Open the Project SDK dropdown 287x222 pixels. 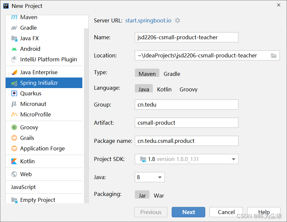pos(186,159)
